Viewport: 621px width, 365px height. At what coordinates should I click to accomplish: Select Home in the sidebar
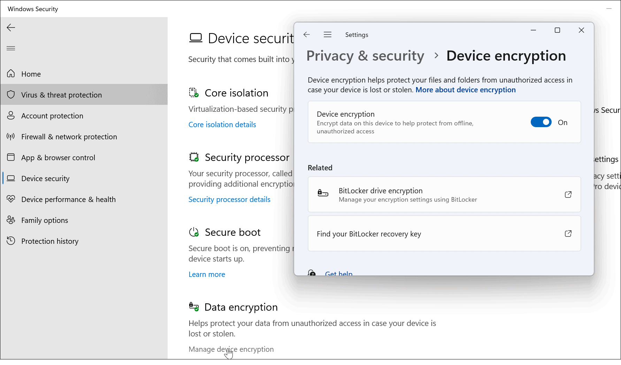[84, 74]
